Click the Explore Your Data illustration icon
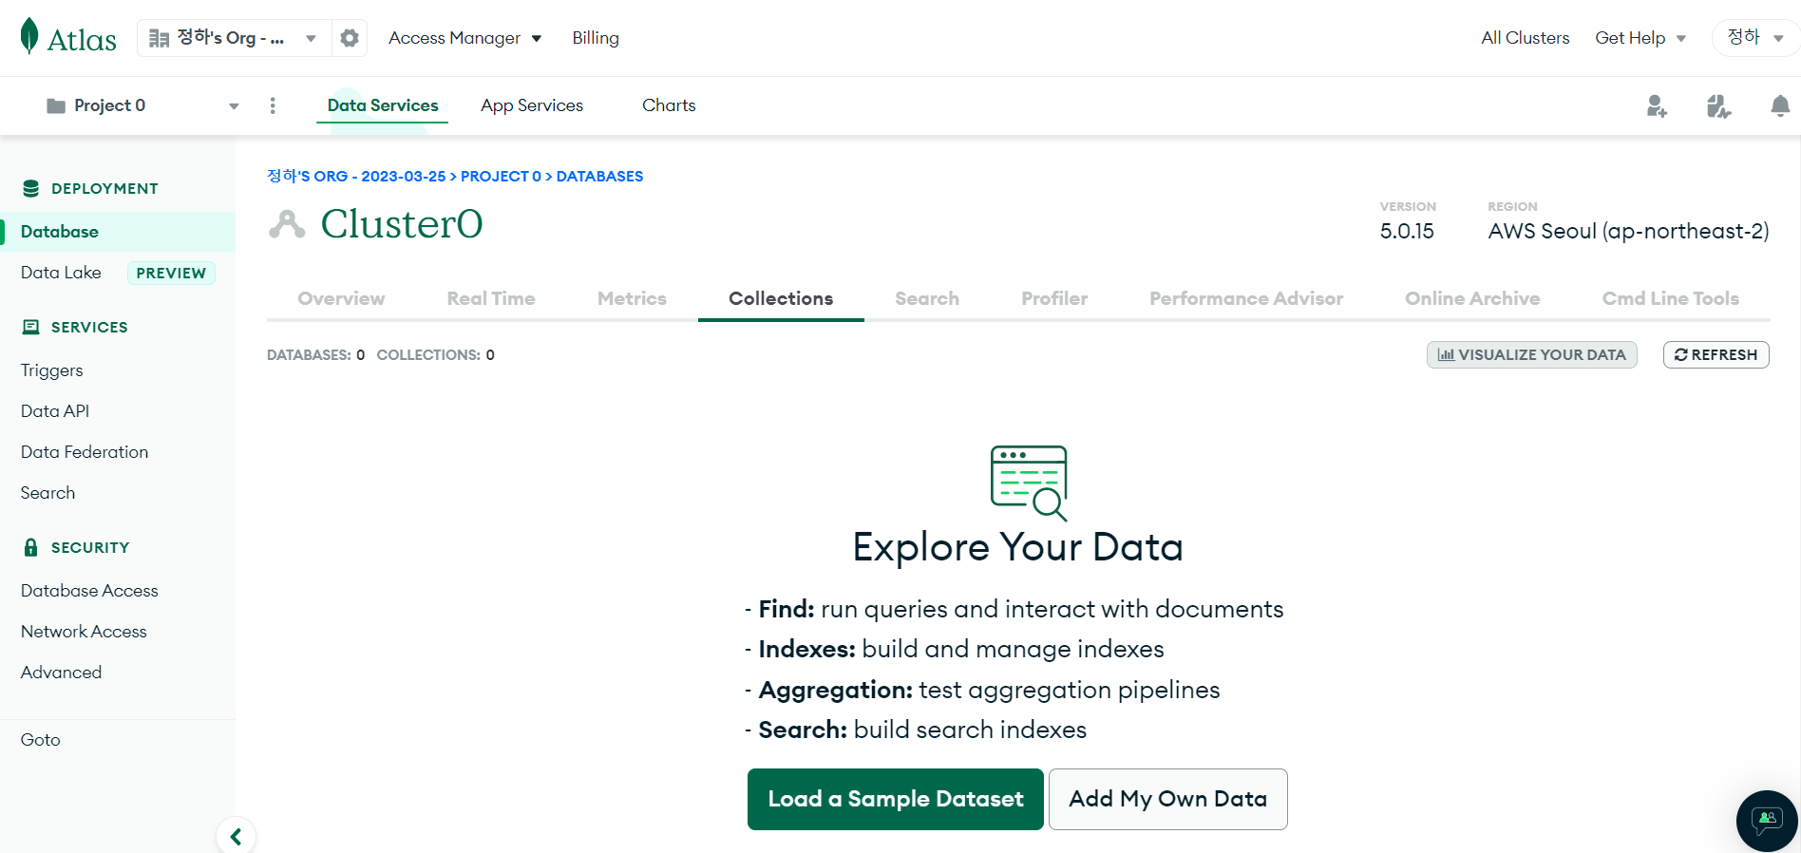 tap(1030, 483)
